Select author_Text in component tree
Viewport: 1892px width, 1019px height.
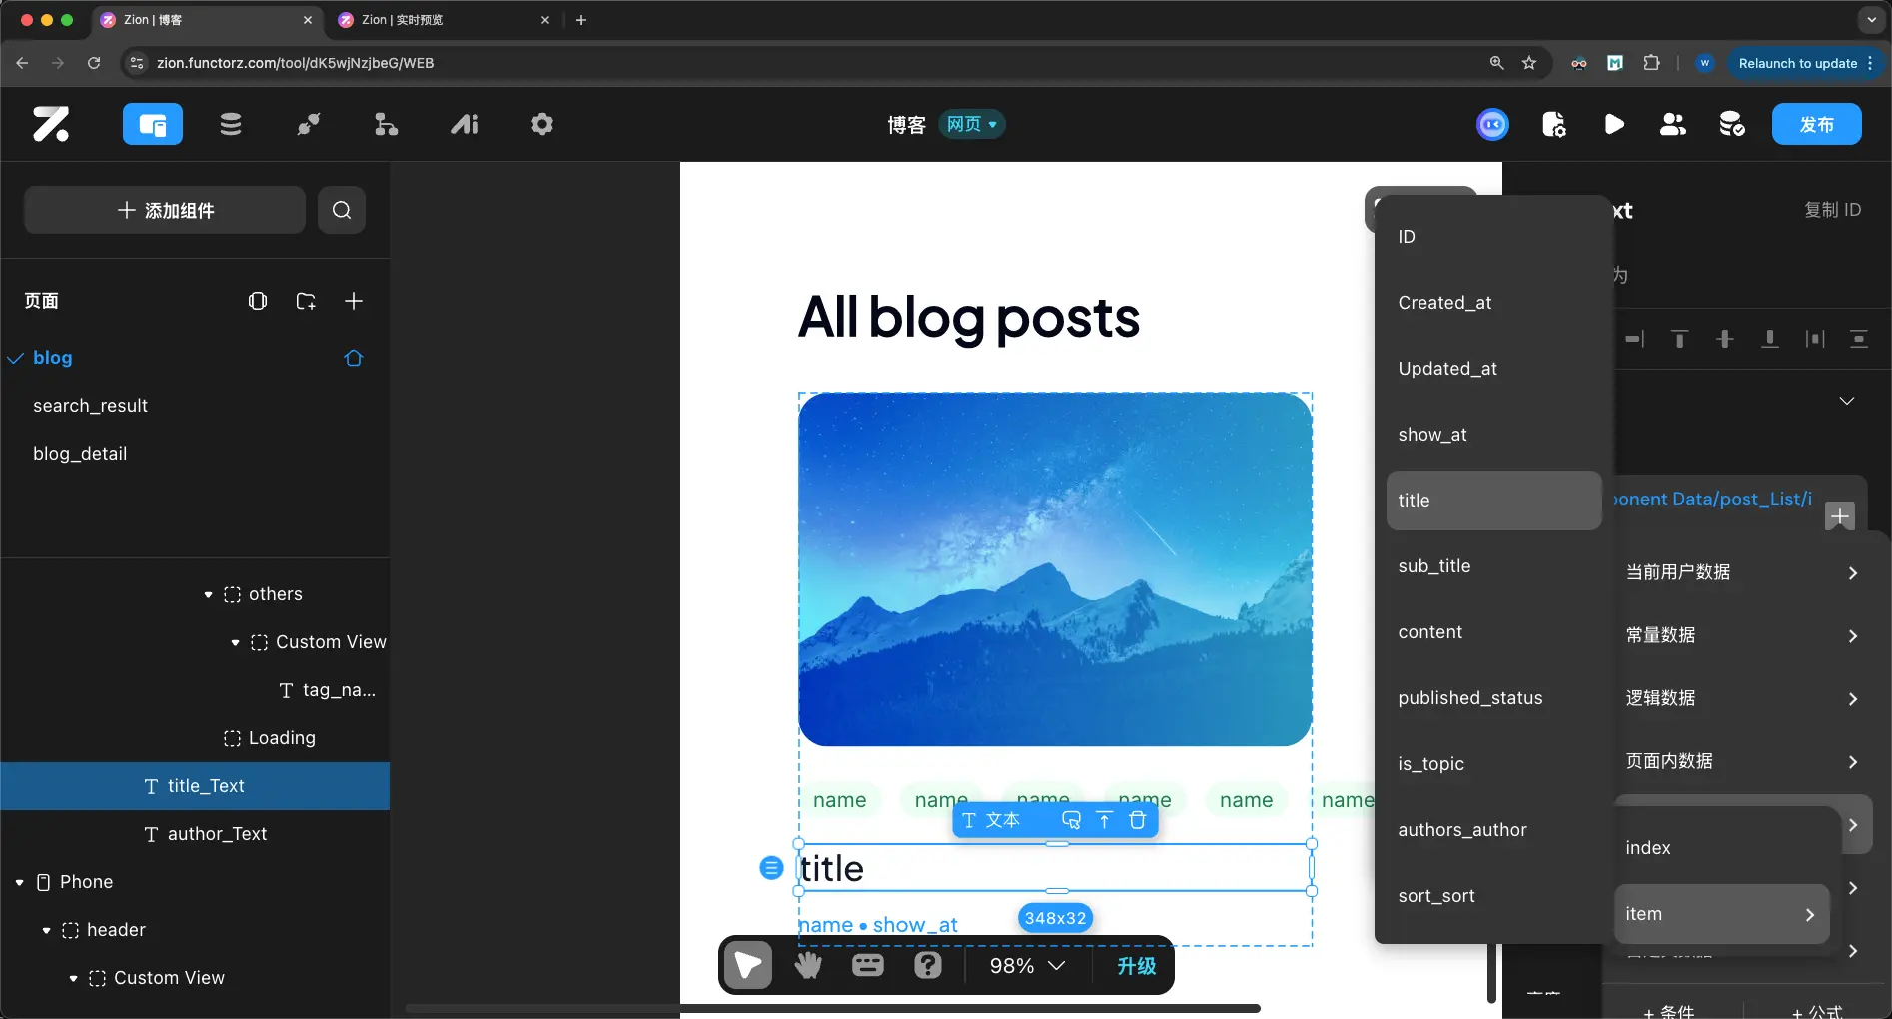(217, 834)
